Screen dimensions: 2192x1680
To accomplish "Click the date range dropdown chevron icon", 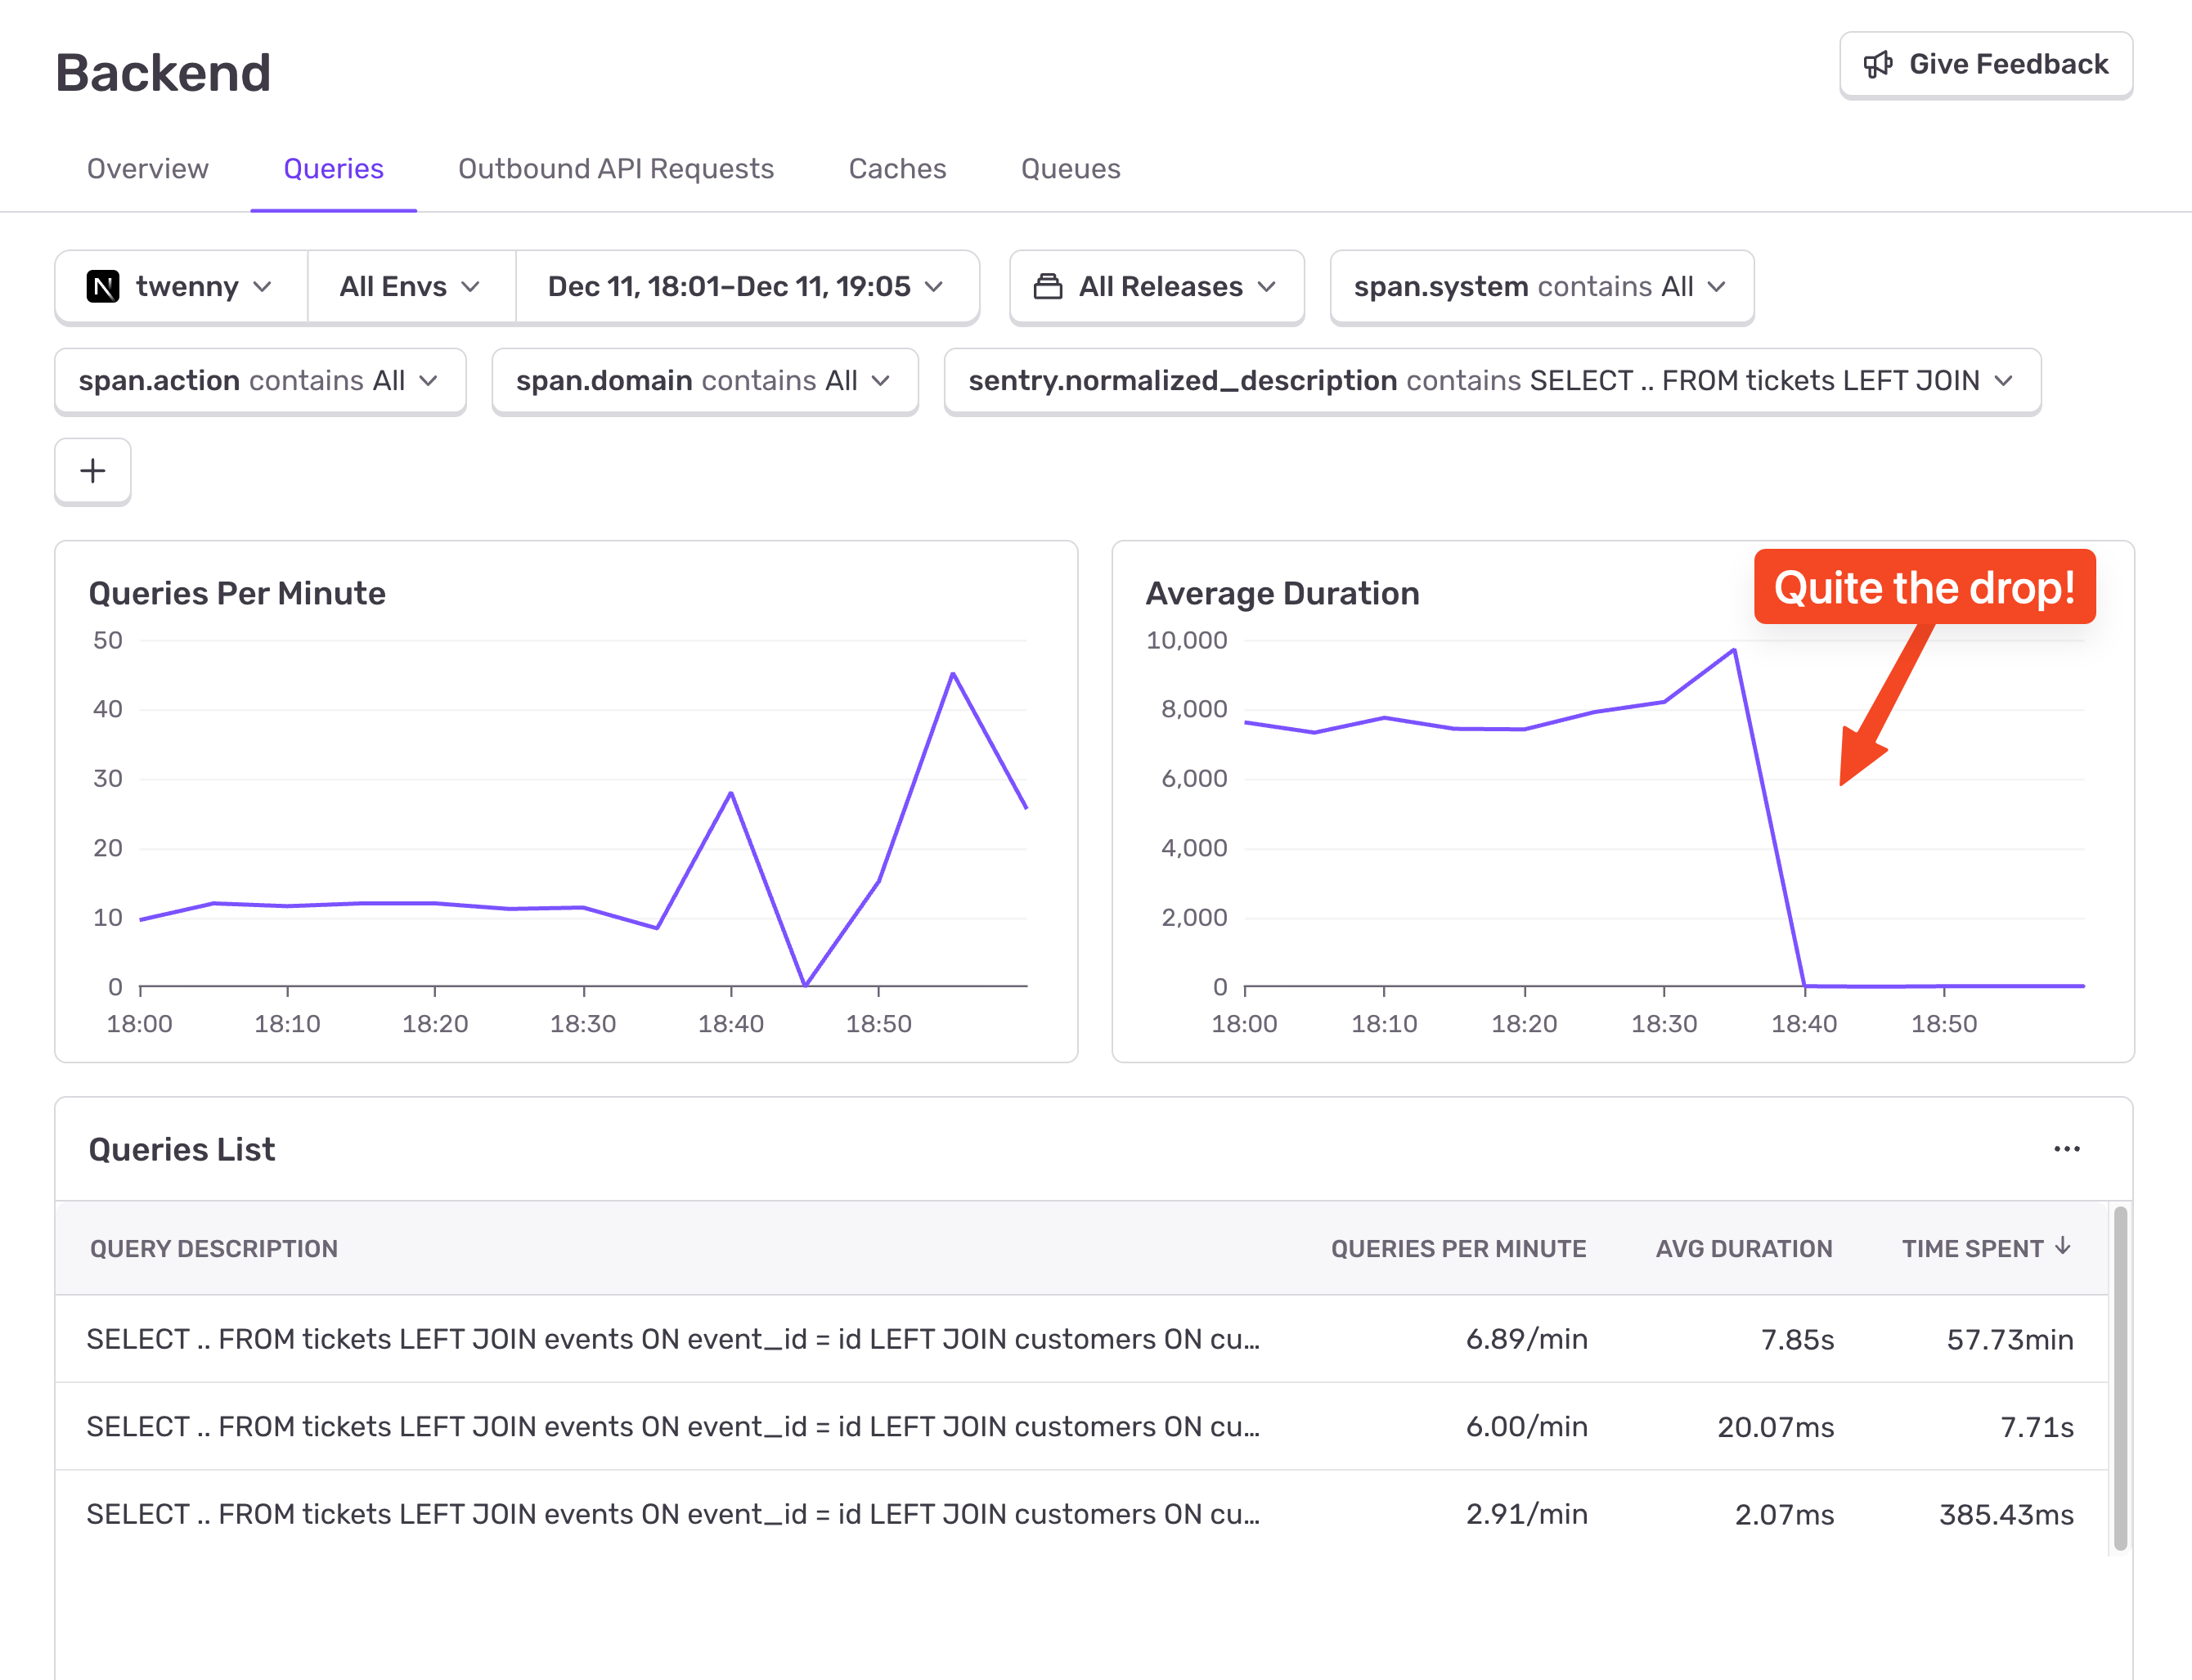I will pos(934,287).
